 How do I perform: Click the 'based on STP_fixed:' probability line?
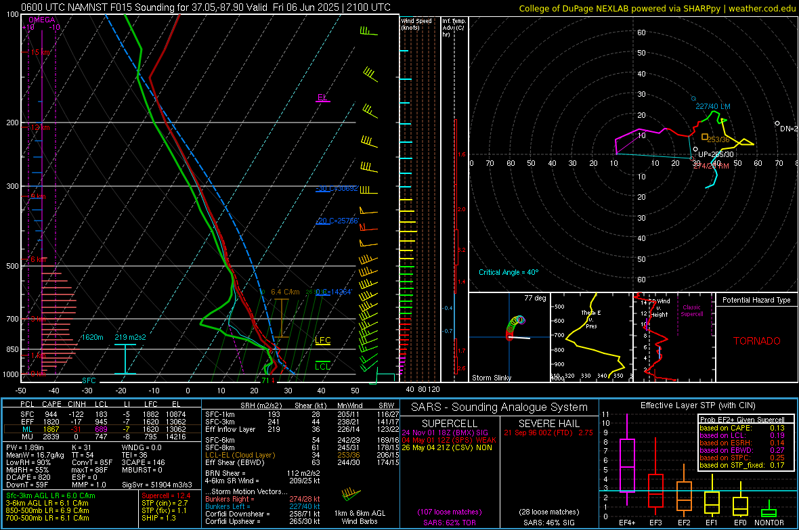pos(742,465)
